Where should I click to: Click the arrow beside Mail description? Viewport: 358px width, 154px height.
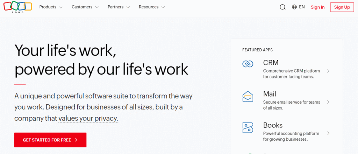point(328,102)
